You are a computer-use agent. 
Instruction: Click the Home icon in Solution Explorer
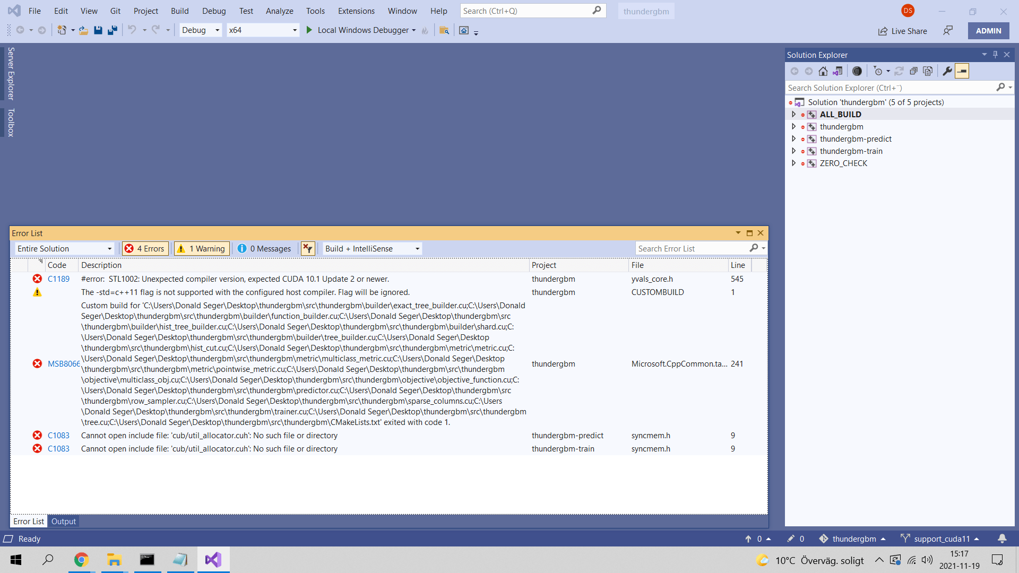[823, 71]
